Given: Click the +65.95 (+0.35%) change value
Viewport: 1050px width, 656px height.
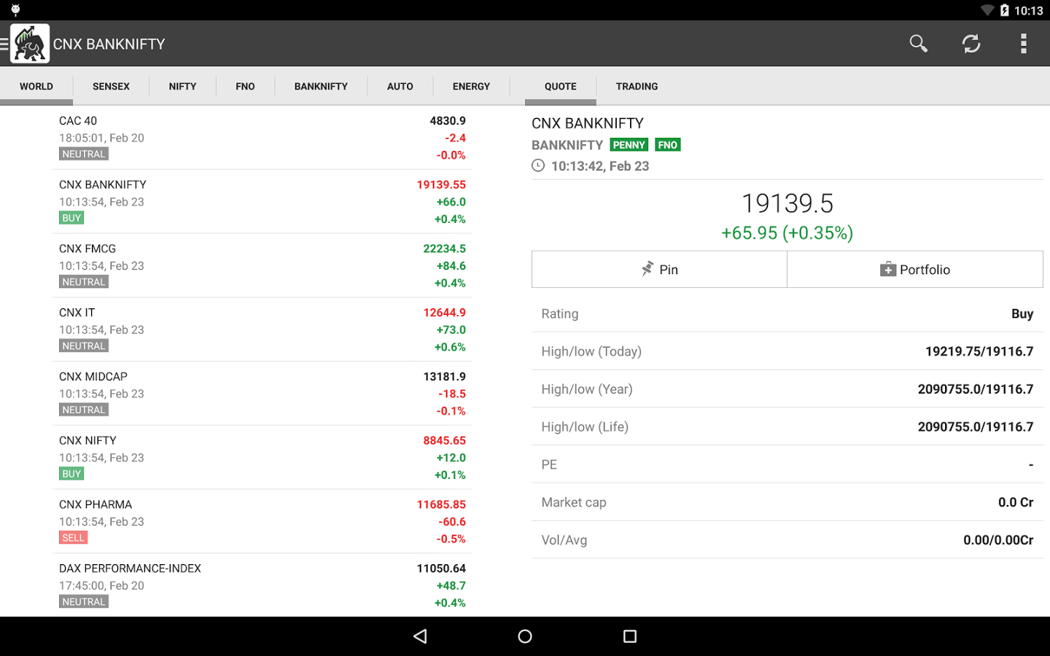Looking at the screenshot, I should coord(787,233).
